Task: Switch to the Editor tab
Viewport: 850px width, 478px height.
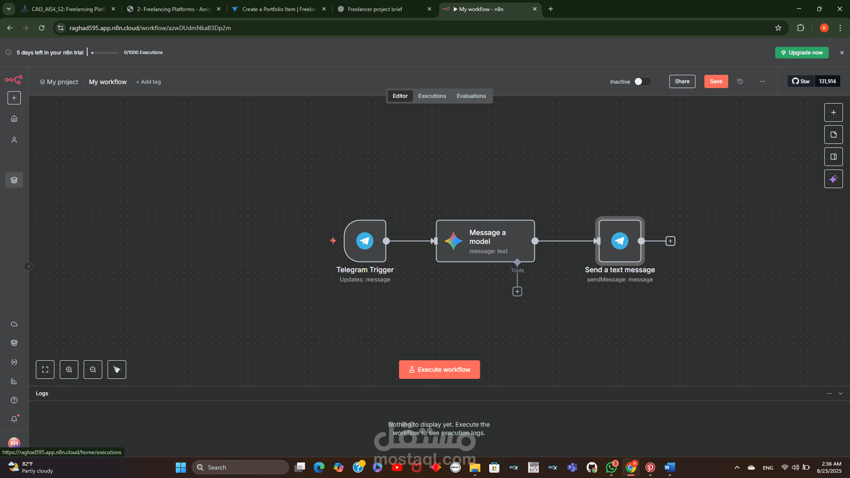Action: tap(400, 96)
